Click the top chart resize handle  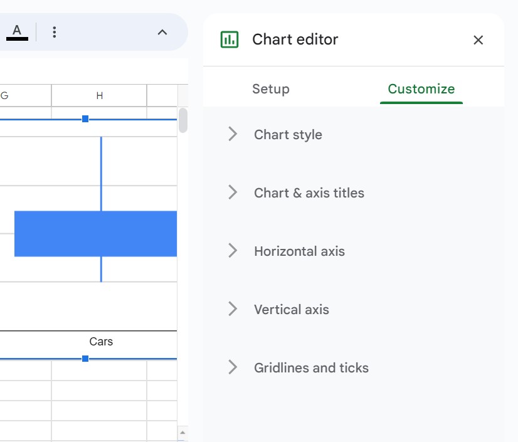tap(85, 119)
